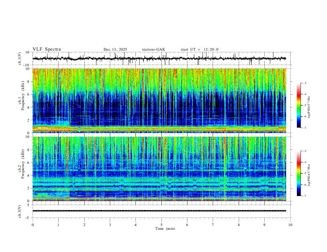Click the 'ch.1(V)' waveform axis label
The image size is (327, 252).
click(x=20, y=58)
